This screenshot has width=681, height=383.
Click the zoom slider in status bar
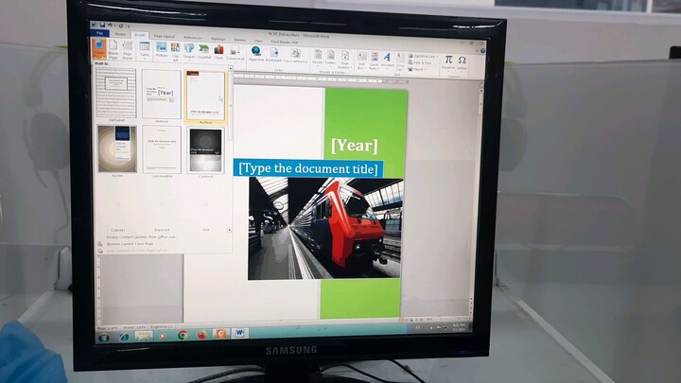[453, 320]
